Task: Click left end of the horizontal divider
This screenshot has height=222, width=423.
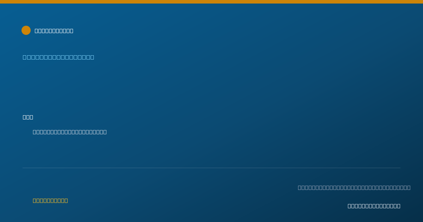Action: point(23,168)
